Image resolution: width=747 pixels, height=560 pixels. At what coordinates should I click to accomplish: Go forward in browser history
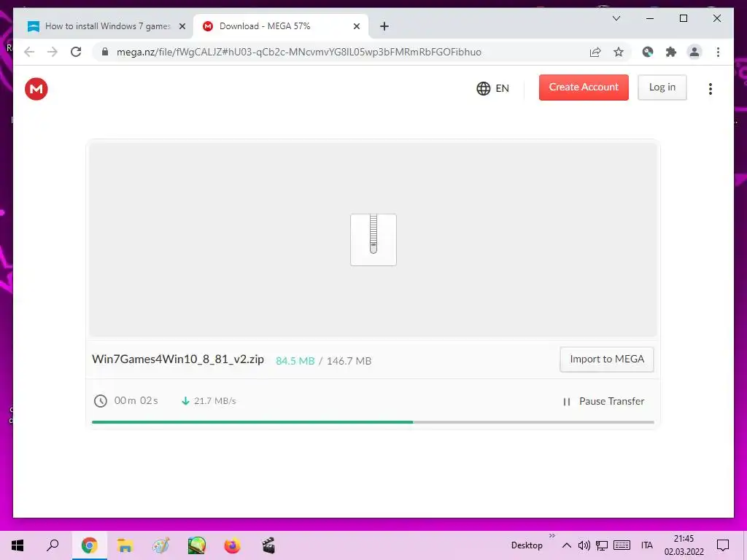coord(53,52)
